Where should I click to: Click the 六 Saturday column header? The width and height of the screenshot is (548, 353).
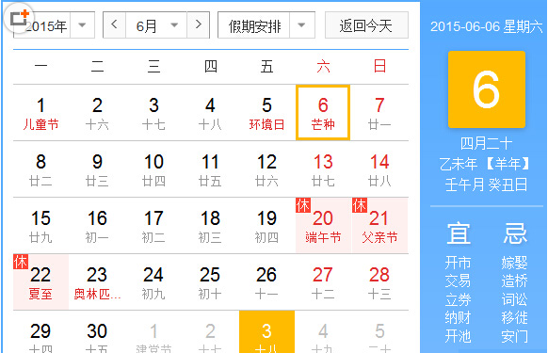tap(323, 66)
